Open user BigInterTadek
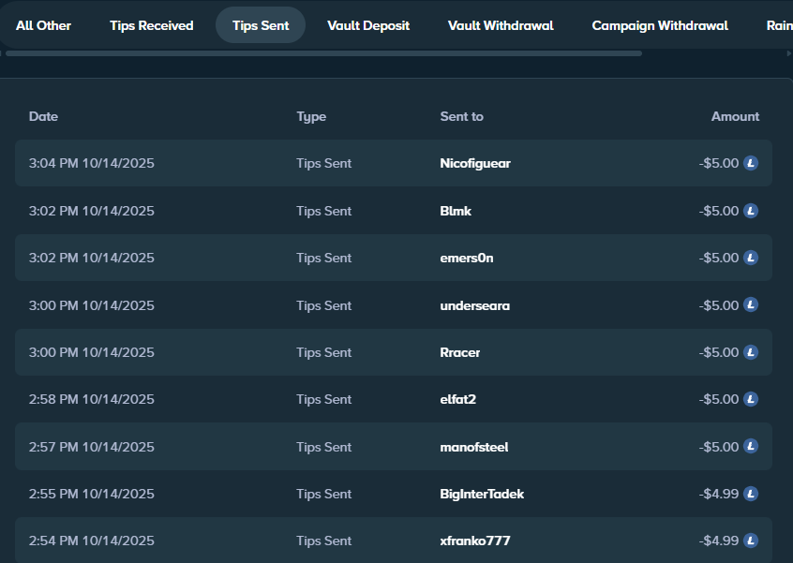Image resolution: width=793 pixels, height=563 pixels. pos(482,495)
